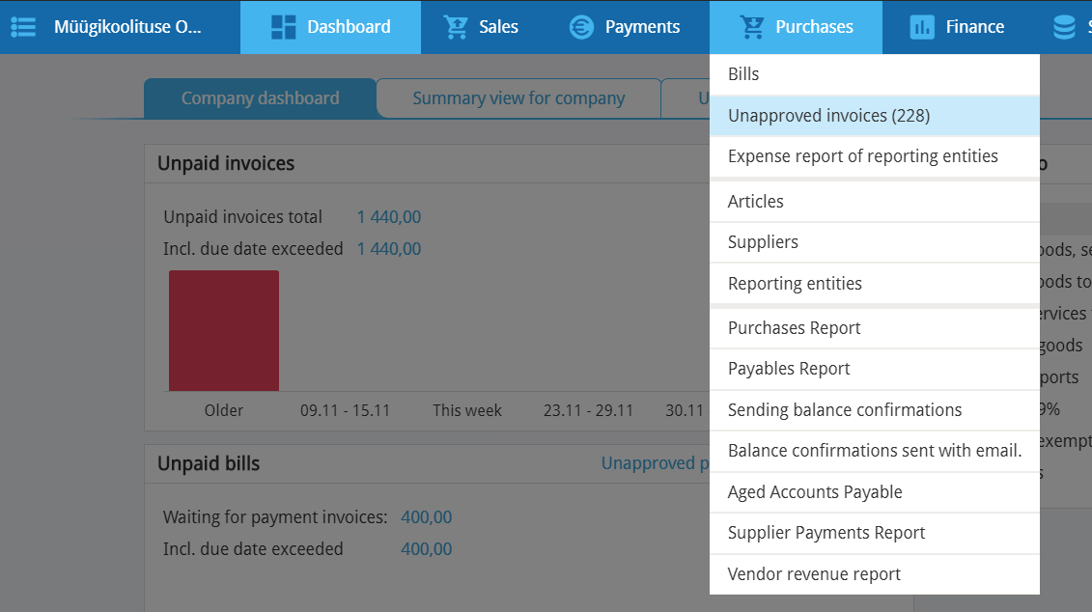Click the Payments euro coin icon

581,27
